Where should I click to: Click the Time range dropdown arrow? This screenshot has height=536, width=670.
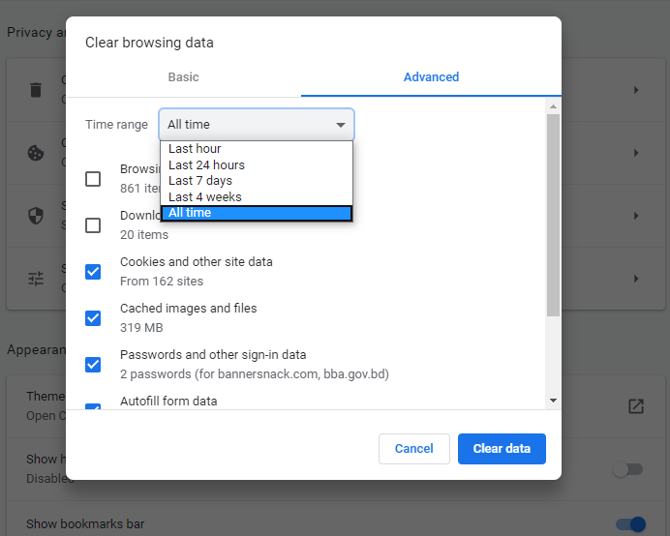point(341,125)
